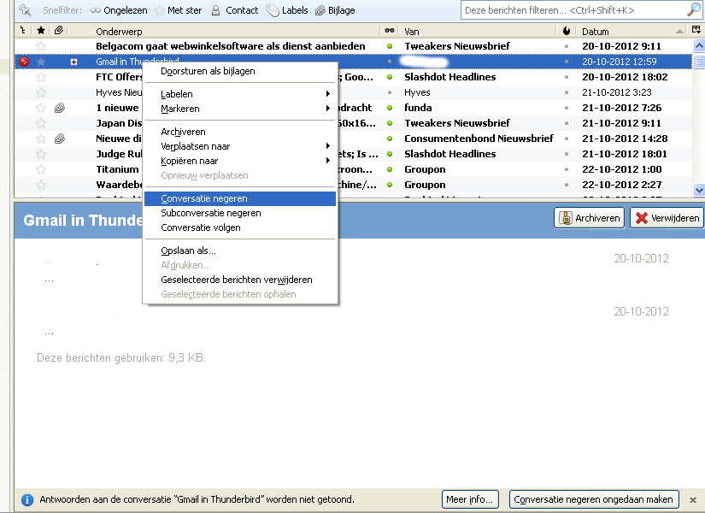Click the Labels filter tag icon
705x513 pixels.
click(272, 10)
